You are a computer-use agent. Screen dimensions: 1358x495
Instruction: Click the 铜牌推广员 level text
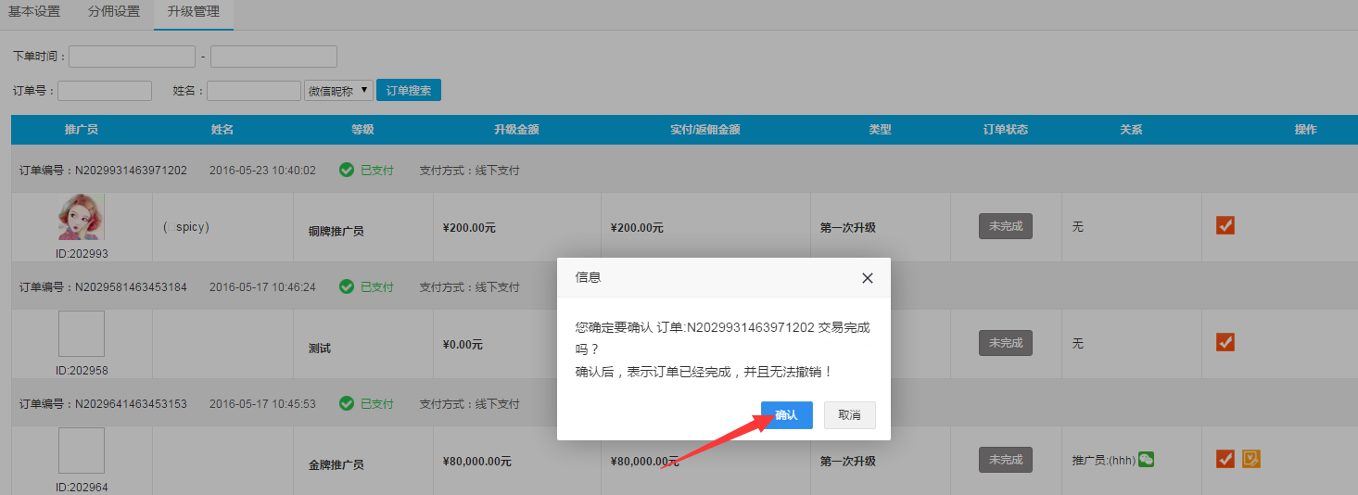336,231
